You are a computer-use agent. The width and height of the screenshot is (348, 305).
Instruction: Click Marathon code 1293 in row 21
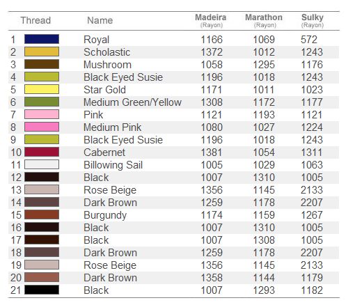coord(264,290)
